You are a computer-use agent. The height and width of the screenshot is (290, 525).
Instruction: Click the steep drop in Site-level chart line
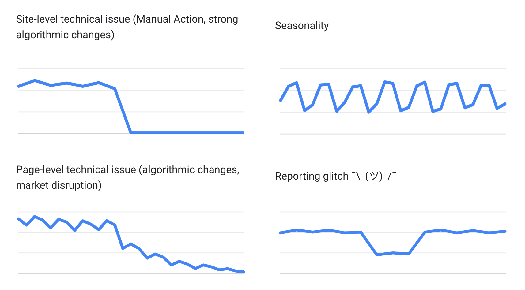(123, 110)
